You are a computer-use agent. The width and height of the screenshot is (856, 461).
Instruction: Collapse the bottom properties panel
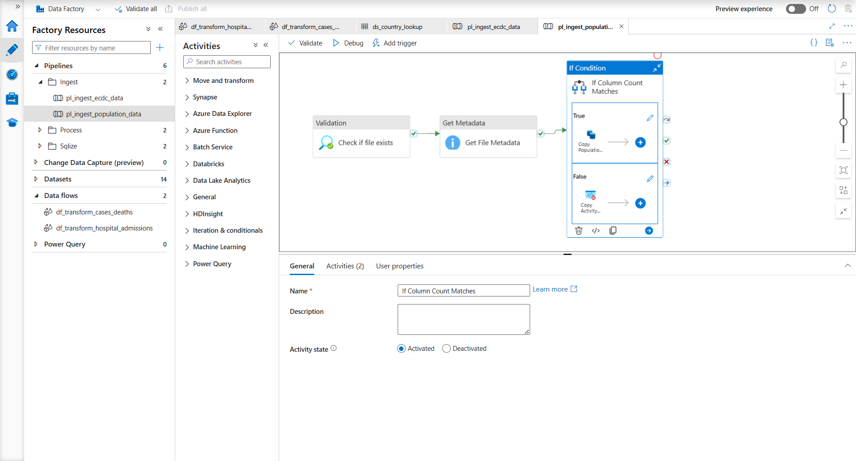848,266
